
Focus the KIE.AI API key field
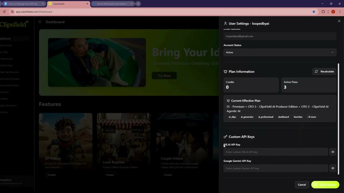[x=276, y=152]
